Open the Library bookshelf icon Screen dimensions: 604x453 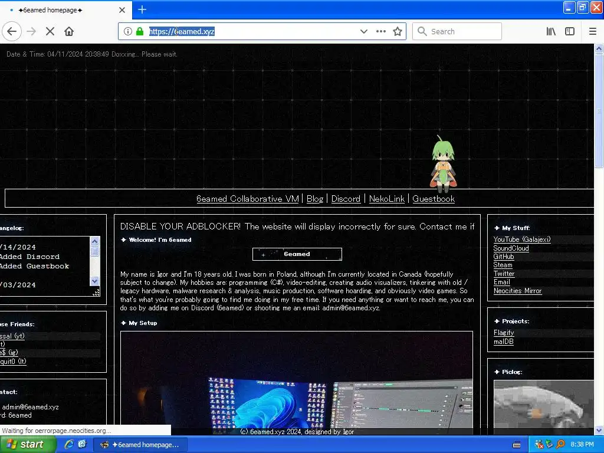pos(551,31)
